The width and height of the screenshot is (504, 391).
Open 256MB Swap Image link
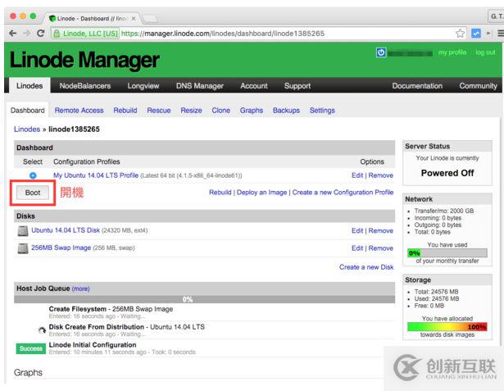[x=61, y=248]
